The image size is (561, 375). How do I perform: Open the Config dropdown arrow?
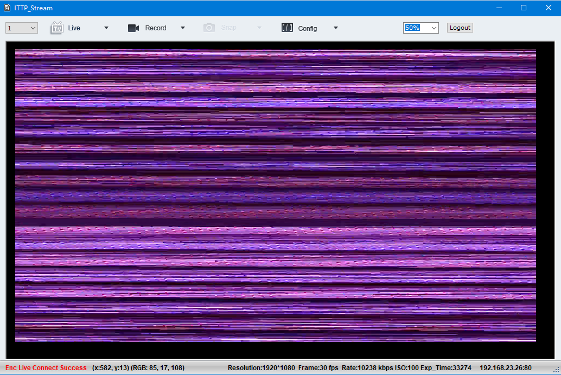[x=336, y=28]
